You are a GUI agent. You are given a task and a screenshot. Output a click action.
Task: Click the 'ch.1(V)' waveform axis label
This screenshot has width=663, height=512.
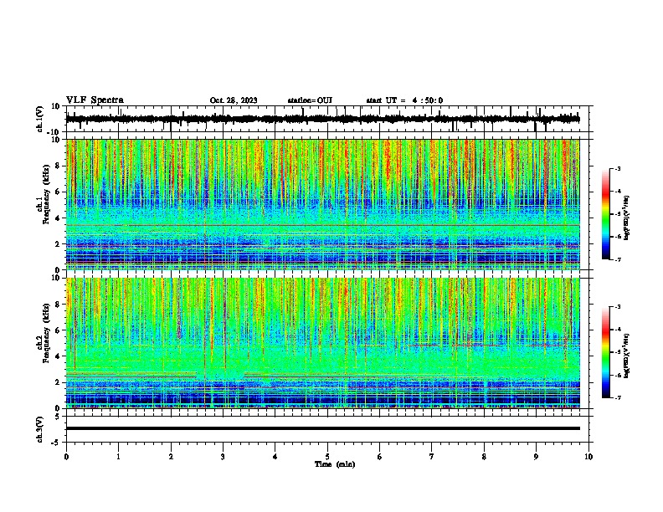pyautogui.click(x=40, y=119)
